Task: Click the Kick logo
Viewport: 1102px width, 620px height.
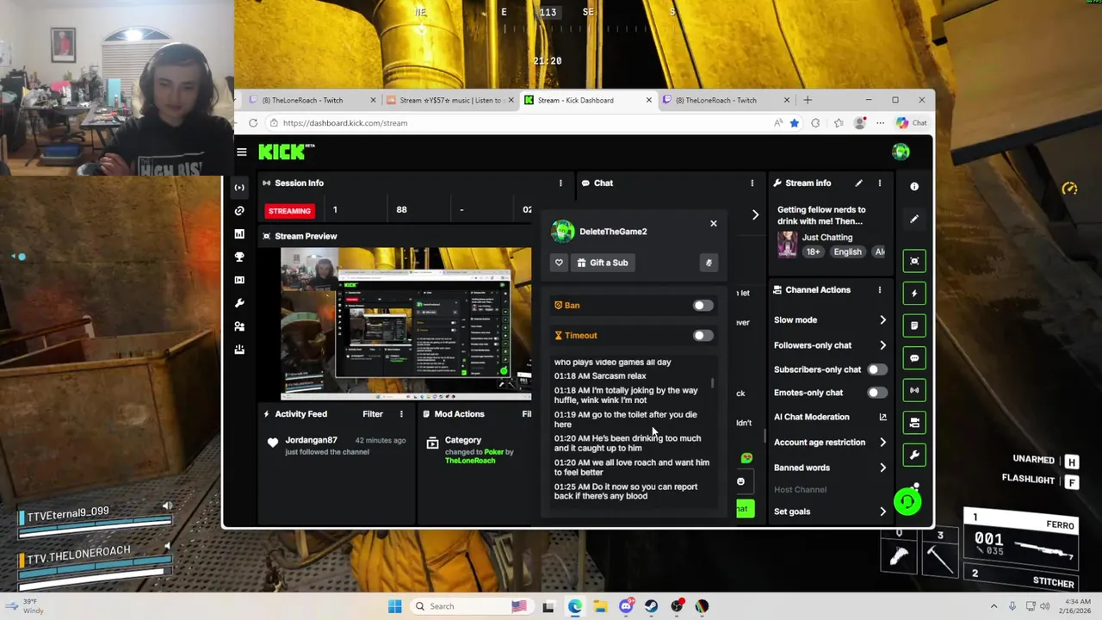Action: point(287,152)
